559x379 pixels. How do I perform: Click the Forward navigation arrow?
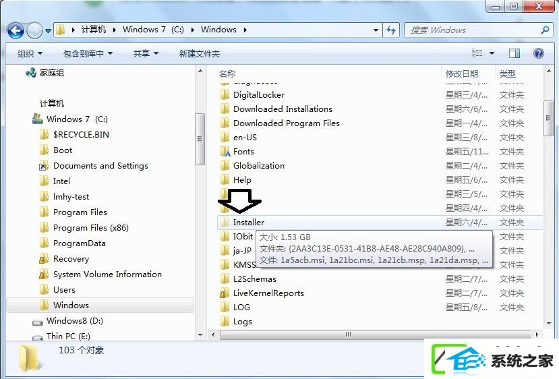(x=34, y=30)
